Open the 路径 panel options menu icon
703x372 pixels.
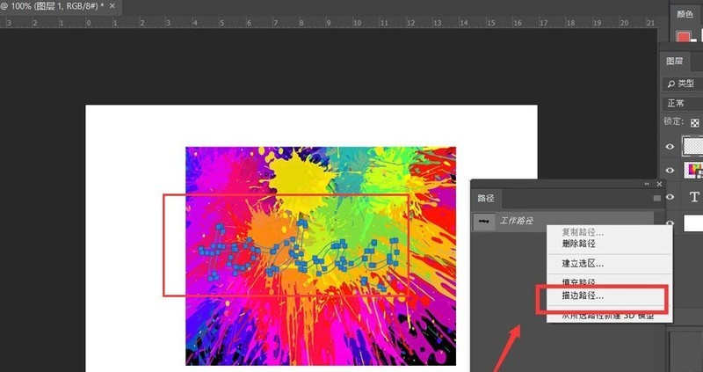click(x=656, y=198)
